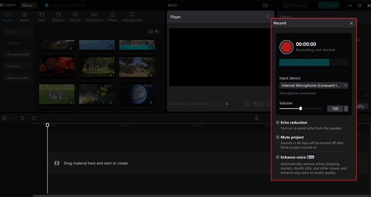Open the Player hamburger menu

[268, 17]
